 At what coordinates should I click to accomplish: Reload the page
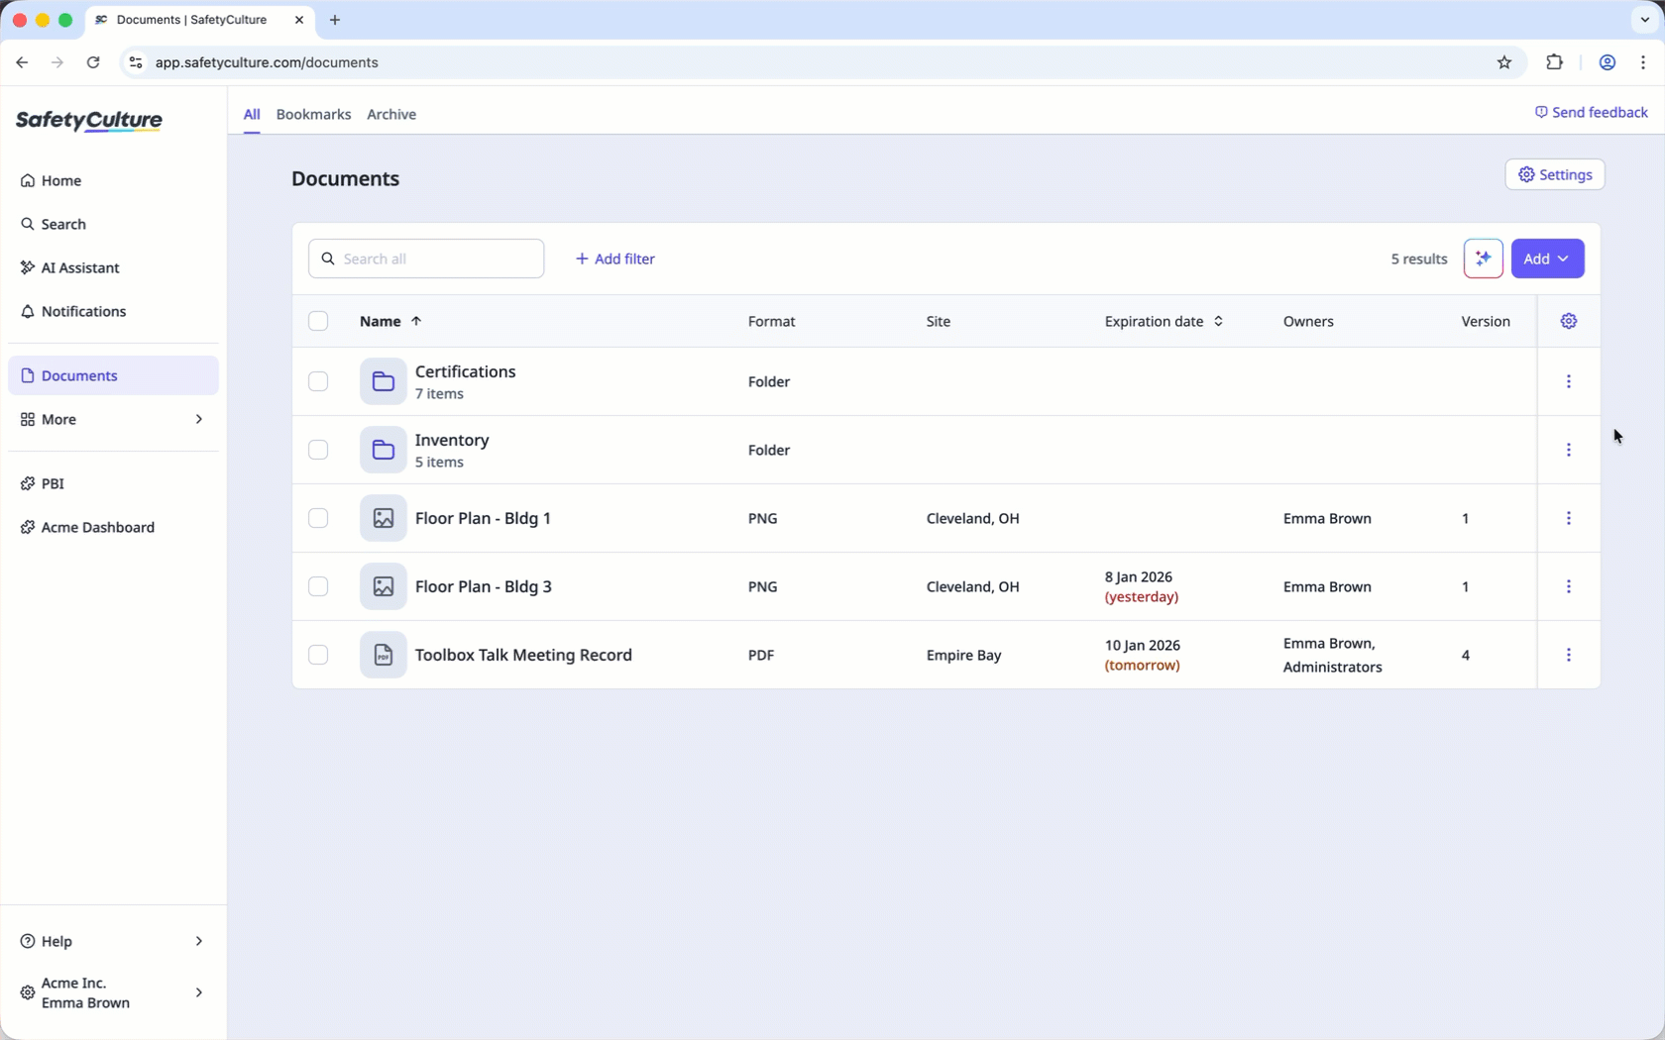point(93,62)
